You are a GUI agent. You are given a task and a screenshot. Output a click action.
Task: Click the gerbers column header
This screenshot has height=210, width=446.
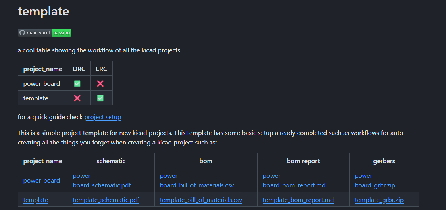point(384,161)
